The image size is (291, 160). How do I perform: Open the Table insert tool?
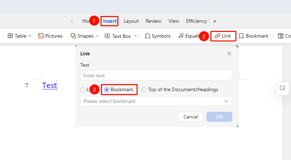click(x=17, y=36)
